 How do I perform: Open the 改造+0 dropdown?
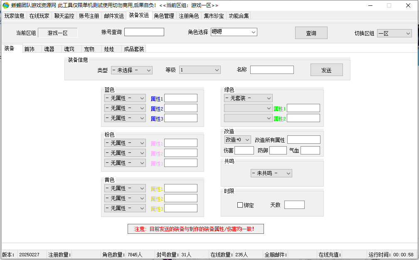237,140
